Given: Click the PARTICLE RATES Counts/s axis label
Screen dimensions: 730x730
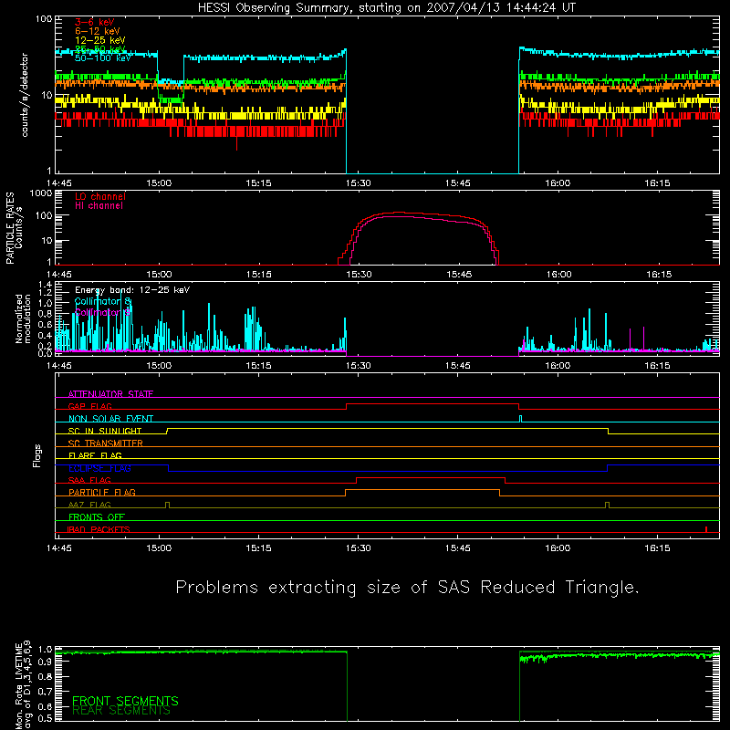Looking at the screenshot, I should point(14,228).
